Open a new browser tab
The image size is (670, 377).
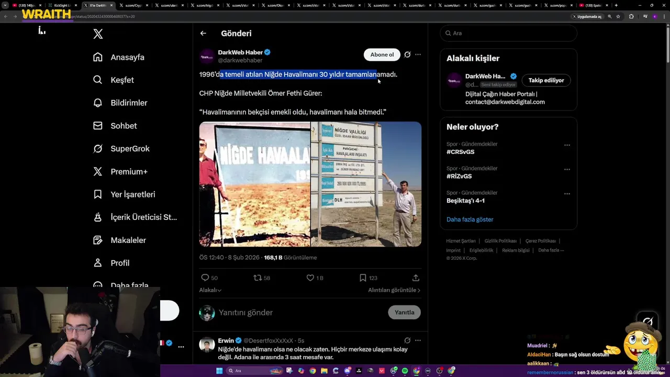click(616, 5)
